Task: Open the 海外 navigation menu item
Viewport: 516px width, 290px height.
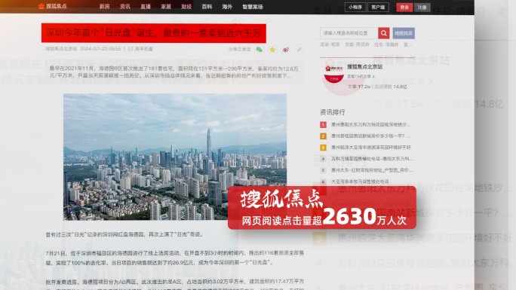Action: (x=227, y=7)
